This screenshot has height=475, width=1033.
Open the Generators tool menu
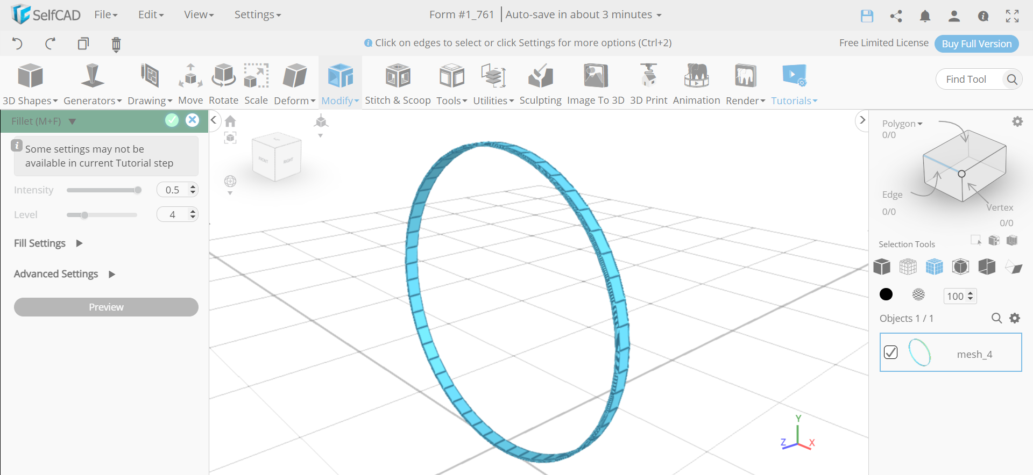click(93, 84)
